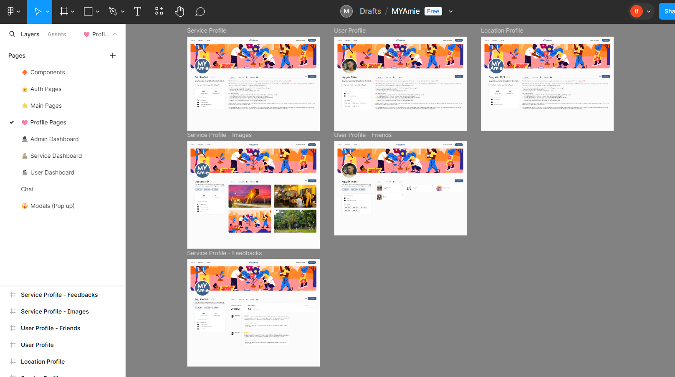
Task: Collapse the pages list via Profi... chevron
Action: coord(115,34)
